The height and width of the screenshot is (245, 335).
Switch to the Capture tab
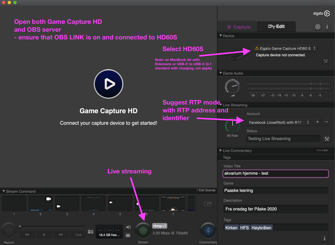pyautogui.click(x=238, y=27)
